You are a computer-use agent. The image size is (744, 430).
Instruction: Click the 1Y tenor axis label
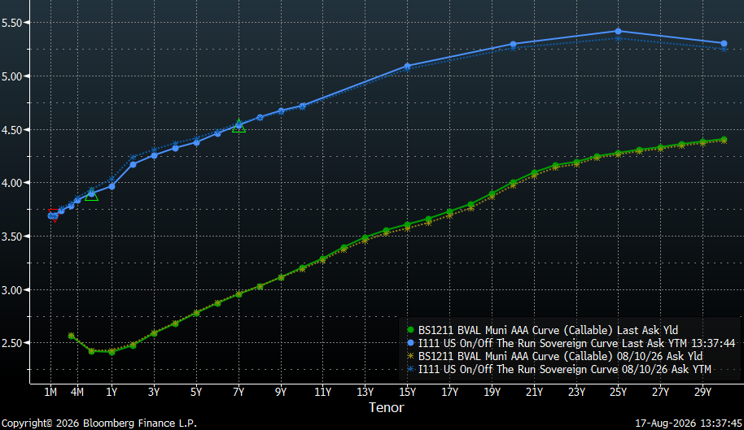[x=112, y=392]
